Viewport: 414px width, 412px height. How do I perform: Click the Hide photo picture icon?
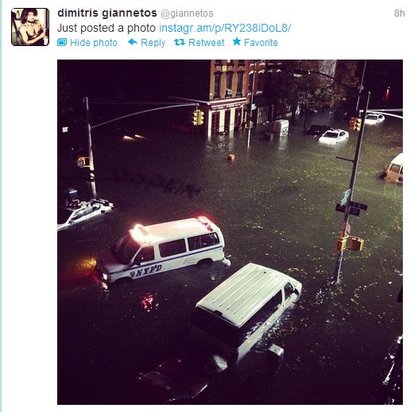(x=62, y=42)
